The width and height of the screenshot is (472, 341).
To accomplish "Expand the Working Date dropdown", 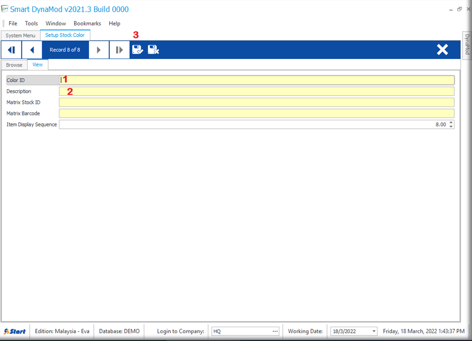I will [x=373, y=332].
